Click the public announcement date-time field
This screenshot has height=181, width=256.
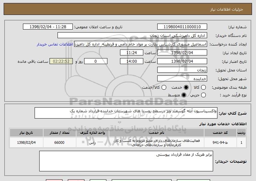(x=49, y=27)
